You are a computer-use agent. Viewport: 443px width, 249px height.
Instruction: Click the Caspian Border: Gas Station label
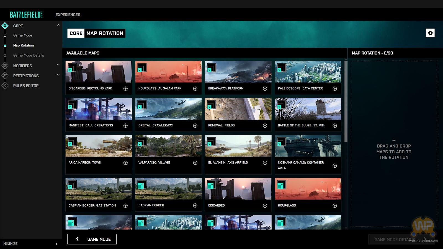[x=92, y=206]
